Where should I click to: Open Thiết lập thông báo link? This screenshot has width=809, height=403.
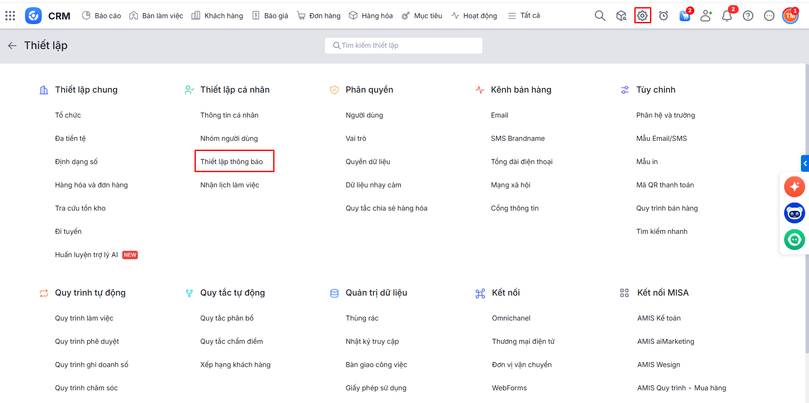[x=232, y=162]
